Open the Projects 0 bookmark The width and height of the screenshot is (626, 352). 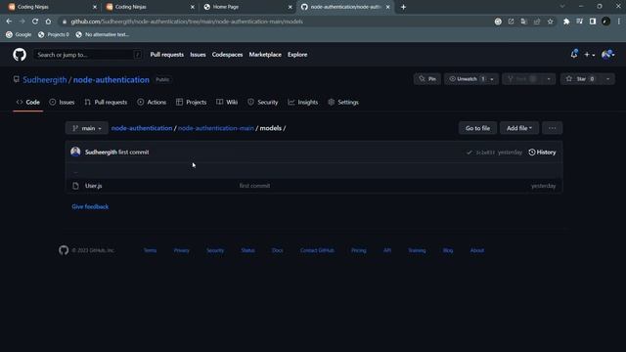[x=54, y=35]
